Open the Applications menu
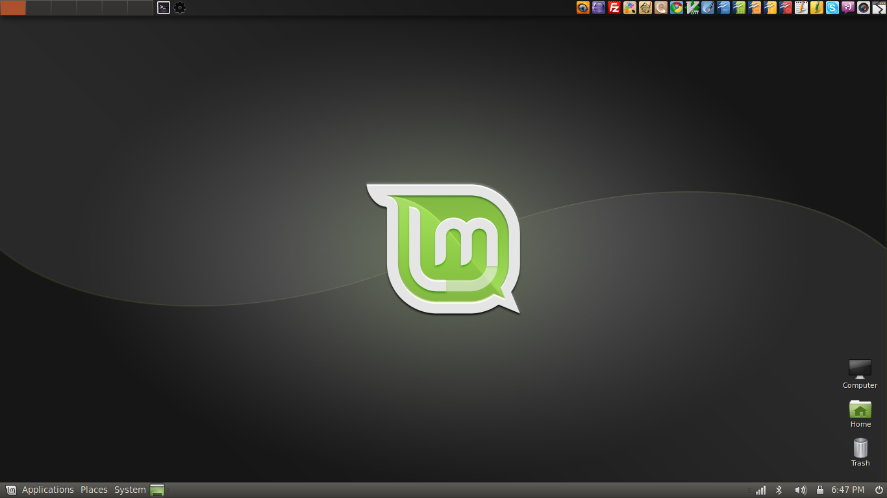This screenshot has height=498, width=887. coord(48,490)
